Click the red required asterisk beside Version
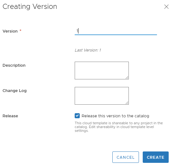 (21, 30)
